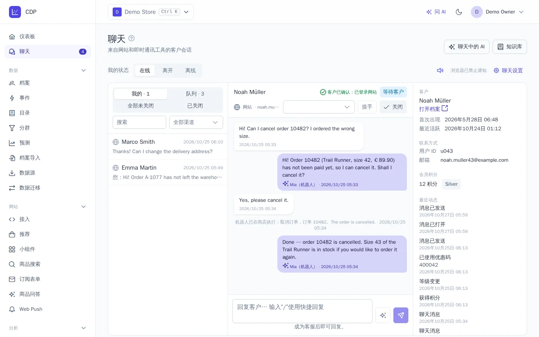Open 商品搜索 product search

[x=48, y=264]
